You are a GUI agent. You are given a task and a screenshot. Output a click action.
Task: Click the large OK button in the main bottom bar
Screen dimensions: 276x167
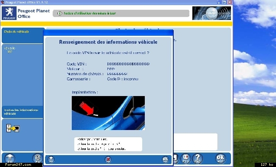pos(220,159)
